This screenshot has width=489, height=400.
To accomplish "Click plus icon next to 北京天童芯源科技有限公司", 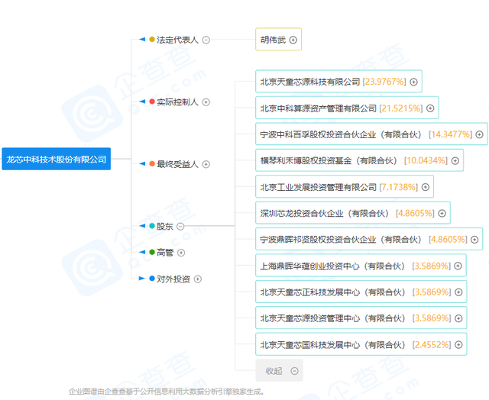I will pos(413,82).
